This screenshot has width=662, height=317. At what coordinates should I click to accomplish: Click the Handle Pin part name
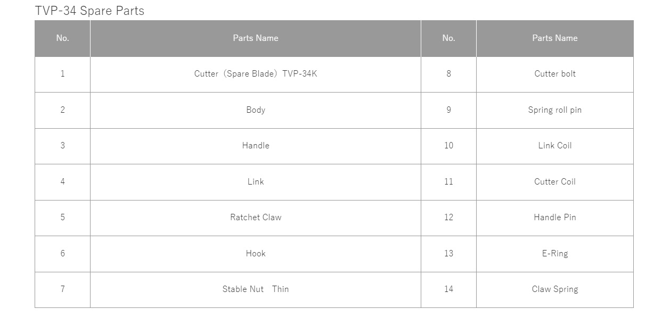click(555, 218)
